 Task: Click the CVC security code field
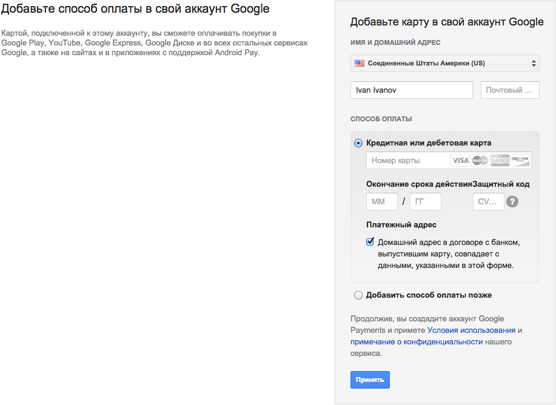click(x=488, y=202)
